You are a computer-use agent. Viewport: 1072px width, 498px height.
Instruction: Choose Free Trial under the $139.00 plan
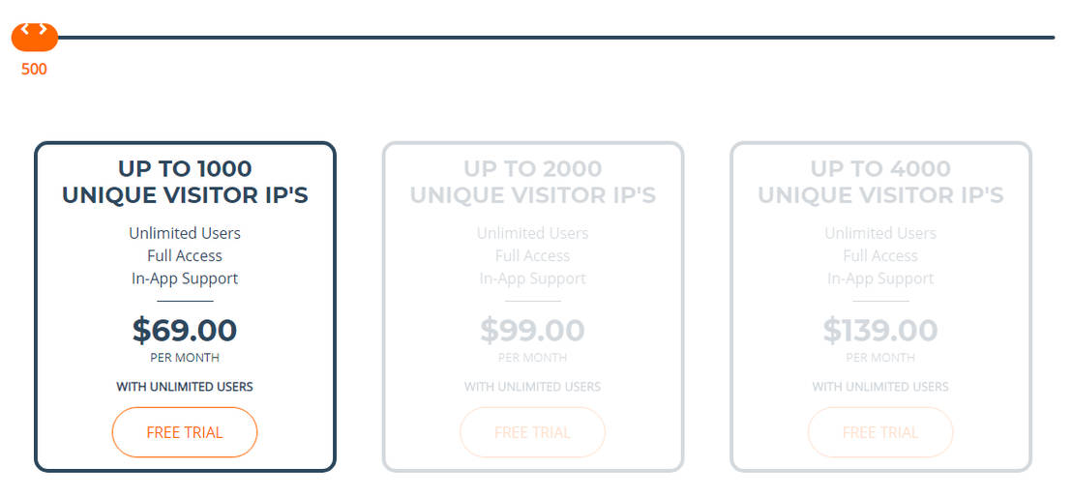[x=880, y=432]
